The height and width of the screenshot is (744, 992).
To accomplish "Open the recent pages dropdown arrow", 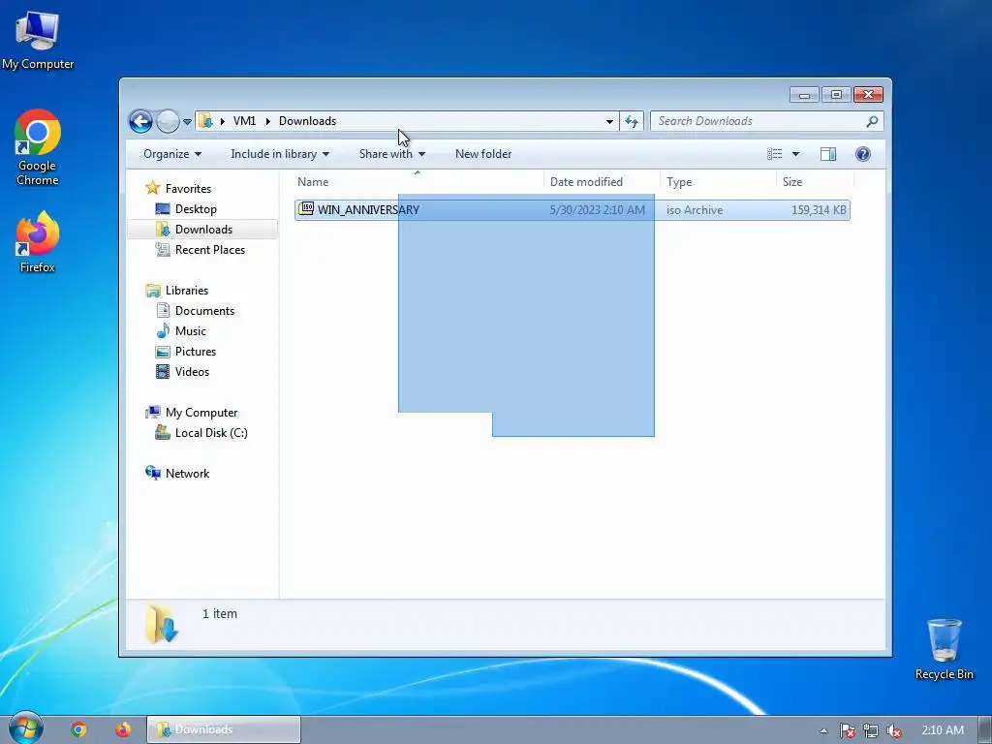I will (187, 121).
